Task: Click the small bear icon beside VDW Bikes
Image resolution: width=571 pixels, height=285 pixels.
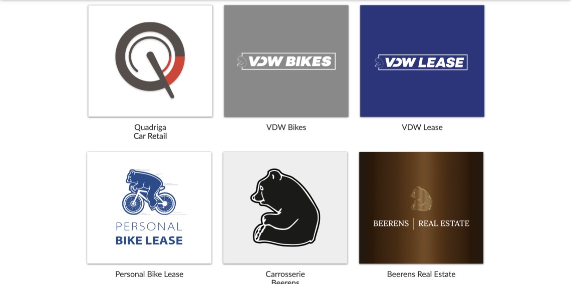Action: [241, 61]
